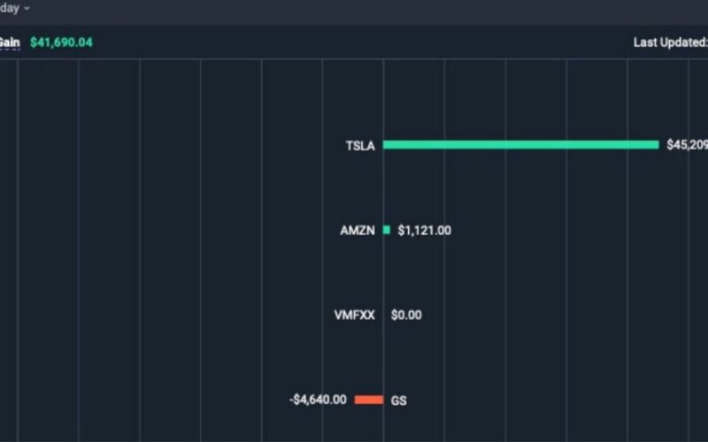Click the Last Updated text

(671, 42)
